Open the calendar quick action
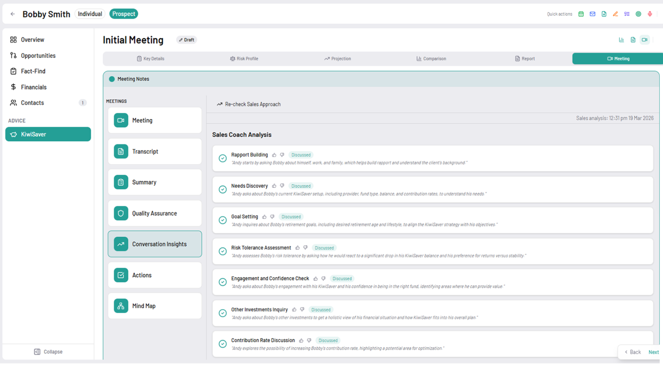 (x=581, y=14)
